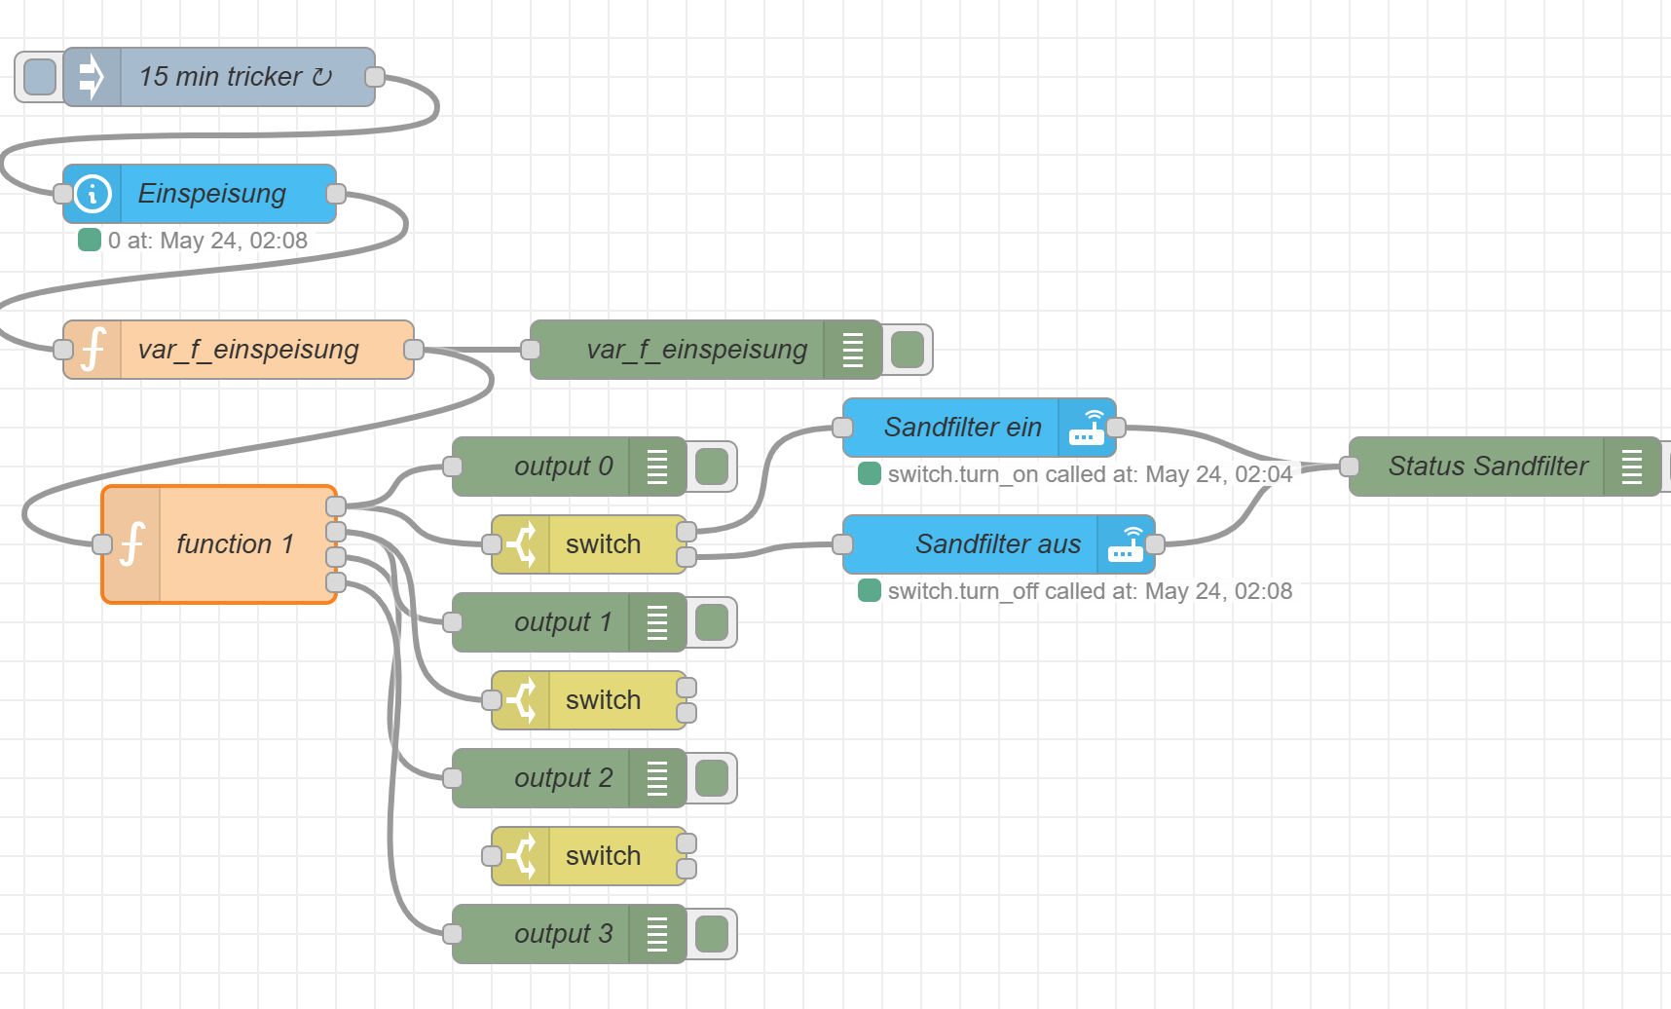
Task: Click the arrow icon of the inject node
Action: click(92, 77)
